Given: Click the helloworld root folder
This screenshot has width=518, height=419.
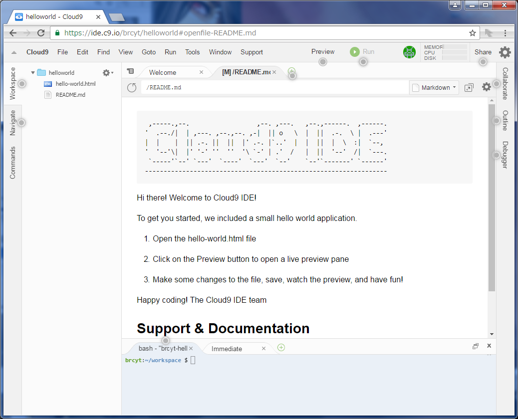Looking at the screenshot, I should (x=61, y=73).
